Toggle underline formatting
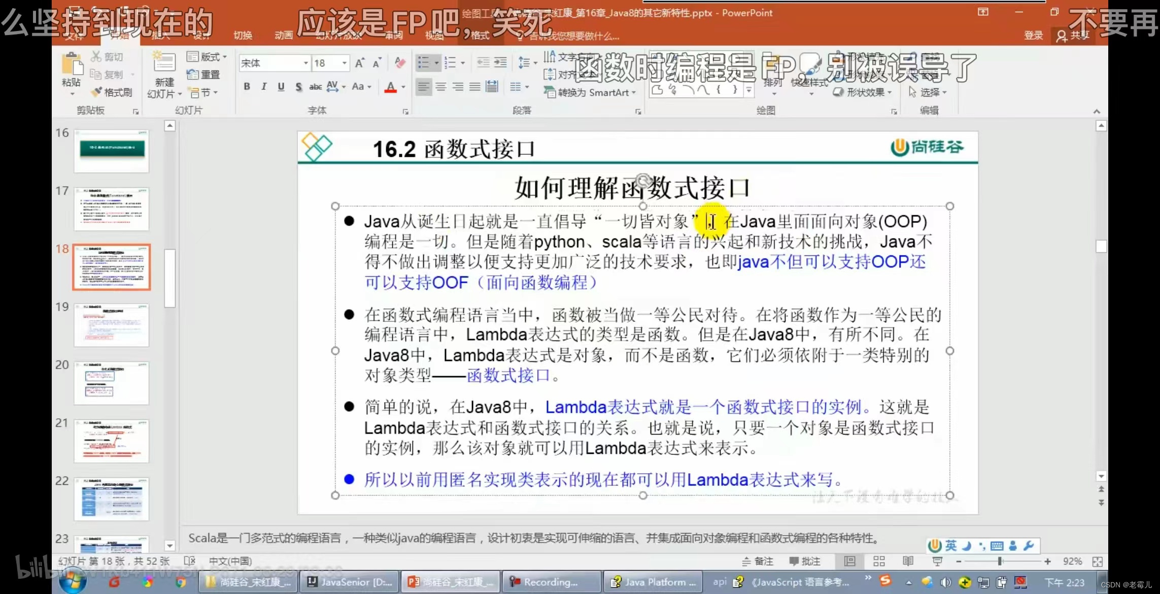The width and height of the screenshot is (1160, 594). click(281, 87)
